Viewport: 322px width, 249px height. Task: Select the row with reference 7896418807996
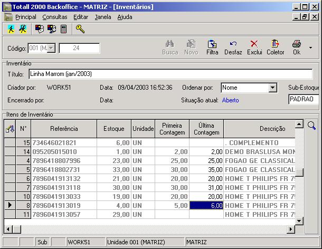pos(64,160)
